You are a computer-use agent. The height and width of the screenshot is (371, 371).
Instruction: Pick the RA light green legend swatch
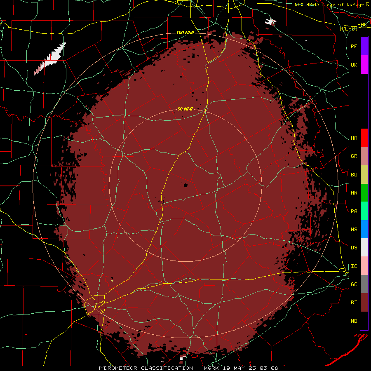(364, 211)
